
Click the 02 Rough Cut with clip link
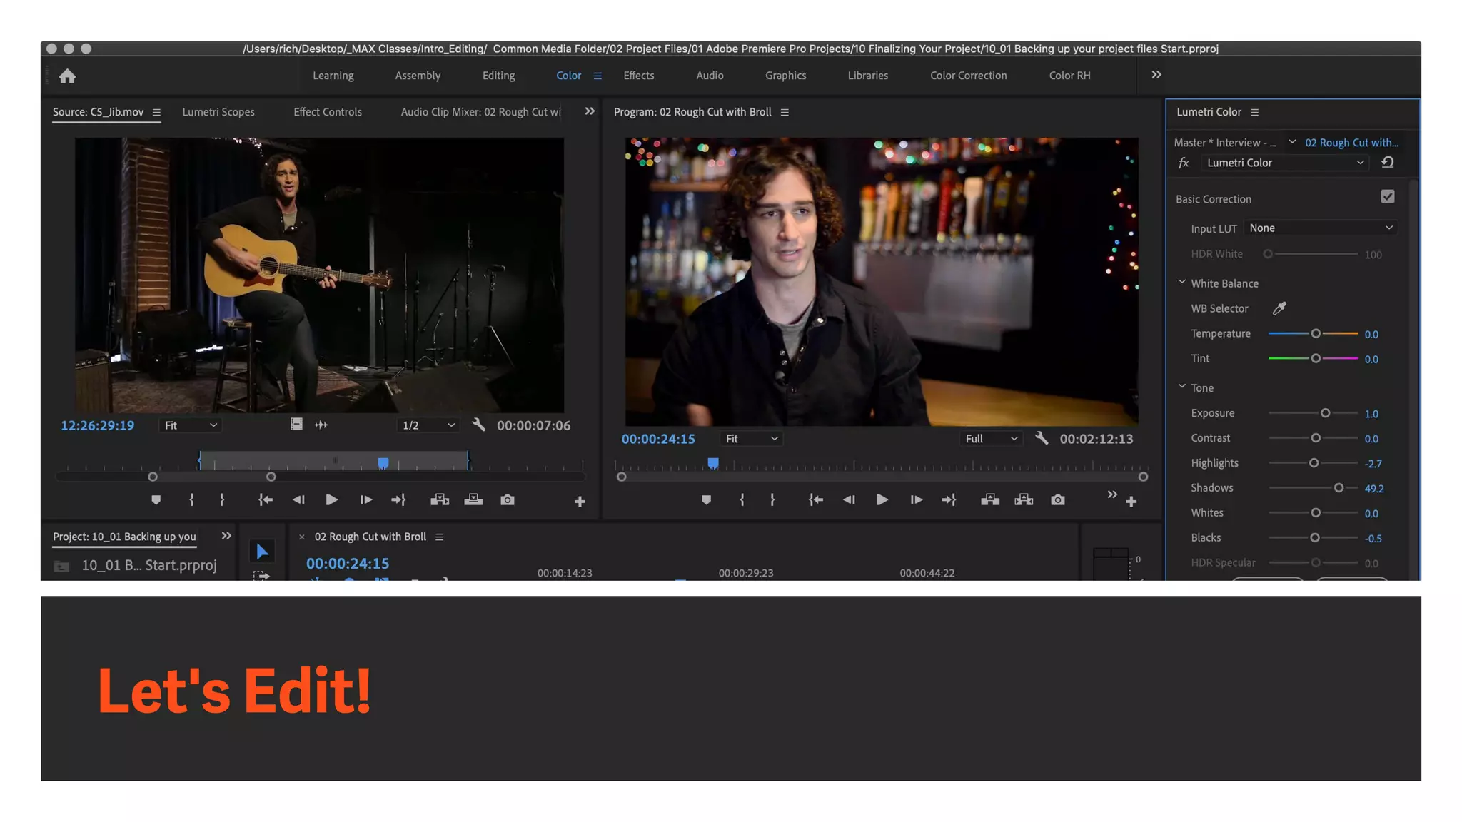click(x=1351, y=143)
